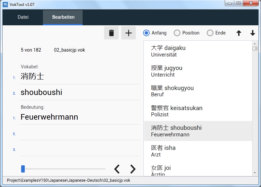Switch to the Bearbeiten tab

click(63, 17)
